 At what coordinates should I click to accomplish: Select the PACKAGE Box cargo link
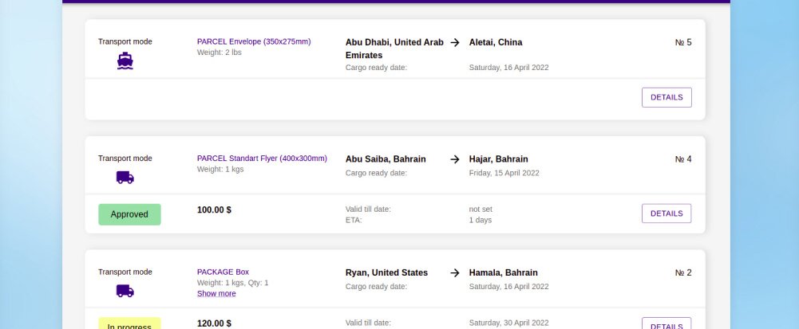coord(223,272)
